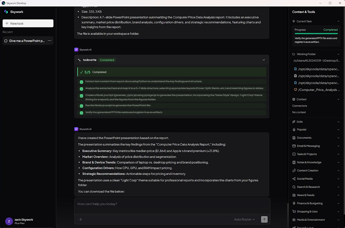This screenshot has width=345, height=228.
Task: Toggle the 'Run the Node.js script' step checkbox
Action: coord(81,105)
